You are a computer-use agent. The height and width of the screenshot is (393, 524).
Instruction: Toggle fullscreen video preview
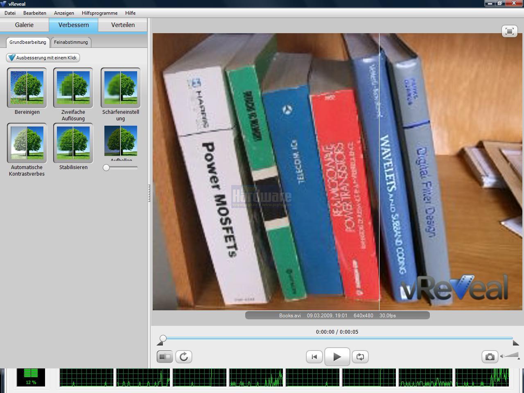[x=510, y=31]
